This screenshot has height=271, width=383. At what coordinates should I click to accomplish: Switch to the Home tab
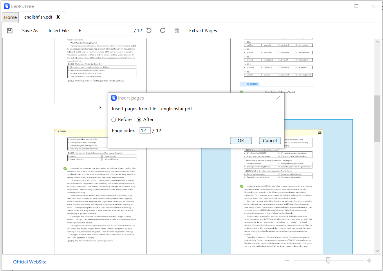click(10, 17)
